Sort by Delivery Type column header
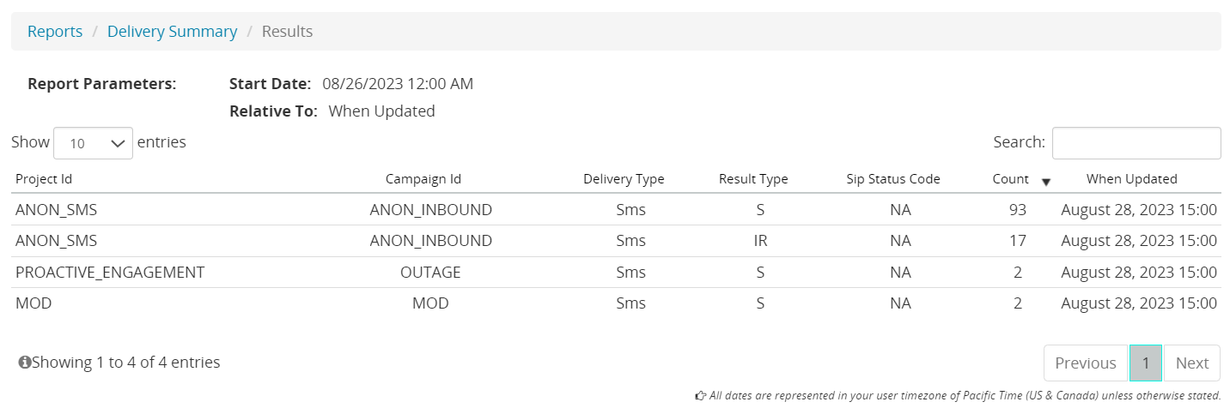Screen dimensions: 1230x414 624,179
